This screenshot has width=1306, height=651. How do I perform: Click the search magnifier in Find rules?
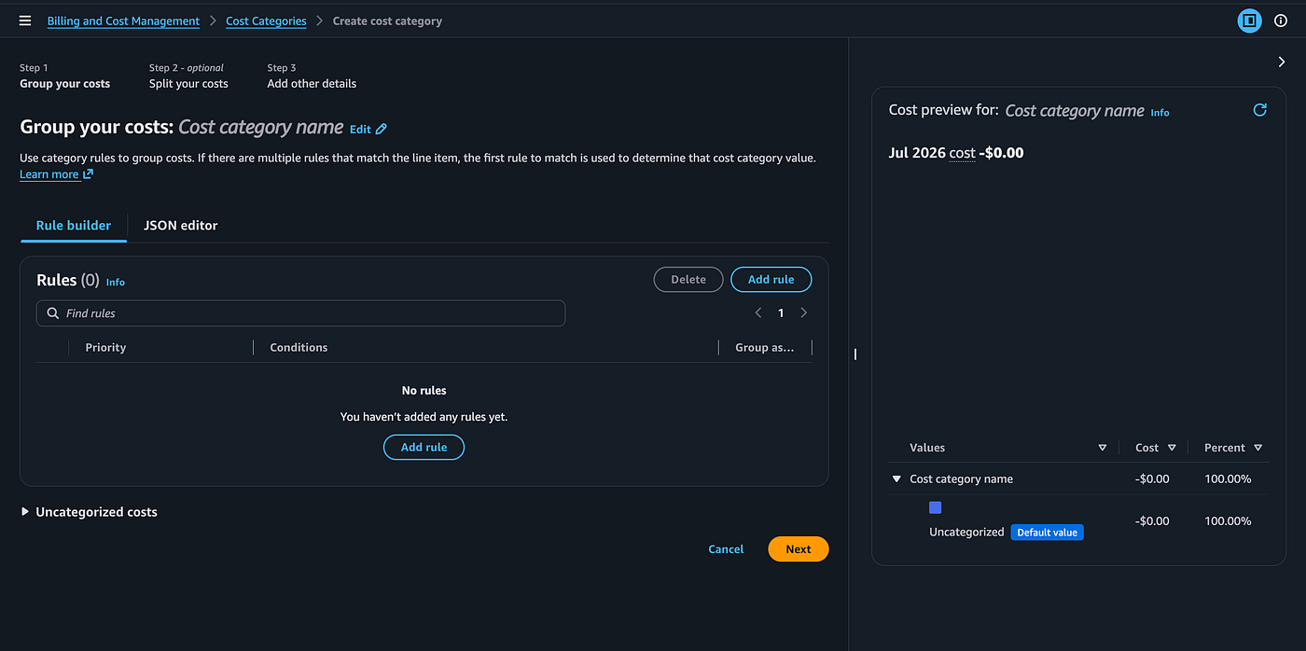[53, 313]
